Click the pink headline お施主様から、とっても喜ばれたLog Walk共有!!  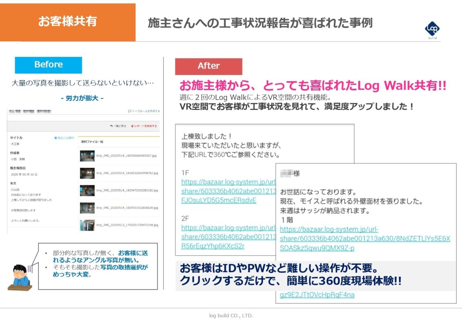point(313,85)
